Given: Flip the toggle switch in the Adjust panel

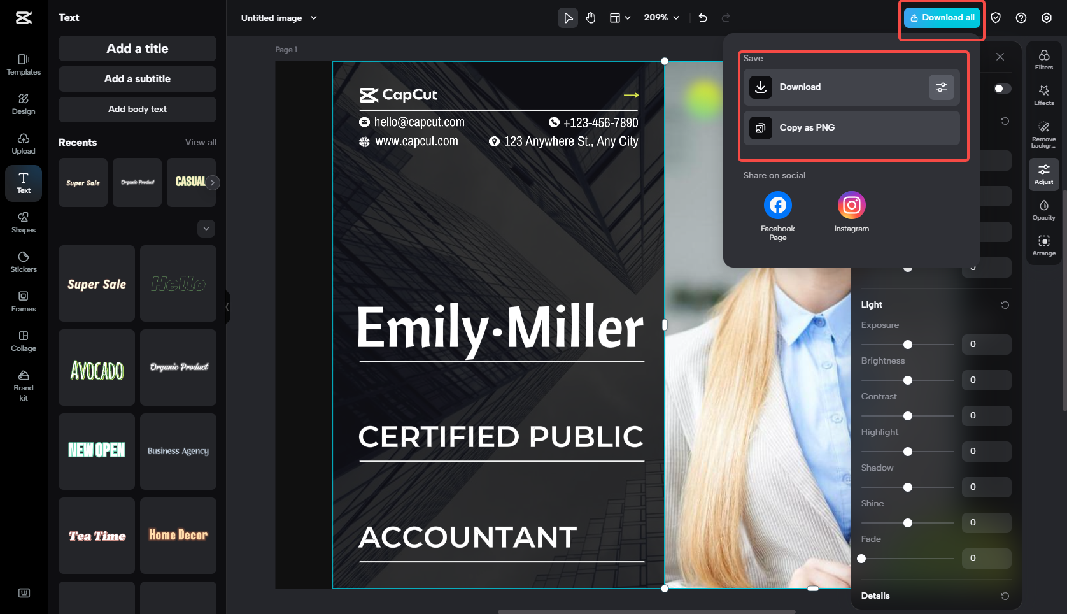Looking at the screenshot, I should (1000, 89).
